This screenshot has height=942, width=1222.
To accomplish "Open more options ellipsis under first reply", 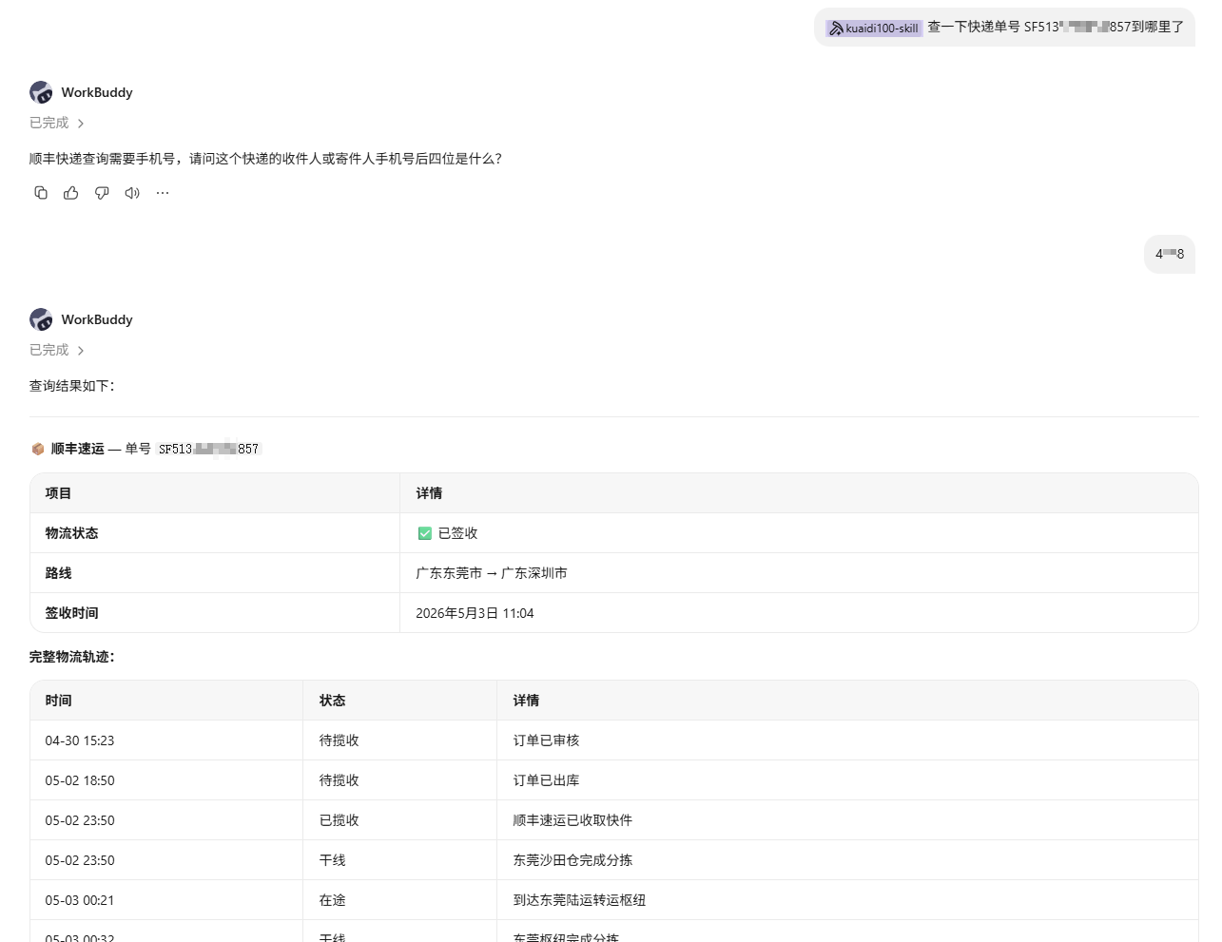I will tap(163, 193).
